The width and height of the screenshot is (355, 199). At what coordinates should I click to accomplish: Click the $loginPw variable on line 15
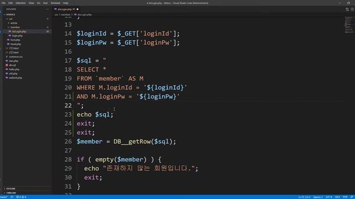tap(92, 43)
